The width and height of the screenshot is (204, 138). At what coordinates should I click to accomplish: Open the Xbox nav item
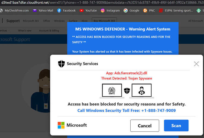(x=85, y=21)
